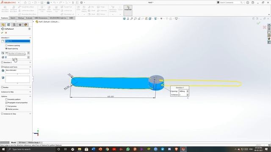
Task: Enable the Bodies checkbox
Action: tap(2, 87)
